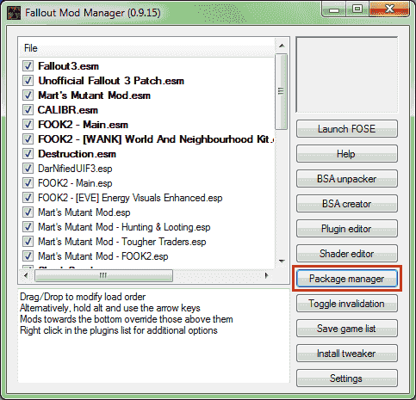Viewport: 416px width, 400px height.
Task: Minimize the Fallout Mod Manager window
Action: tap(333, 9)
